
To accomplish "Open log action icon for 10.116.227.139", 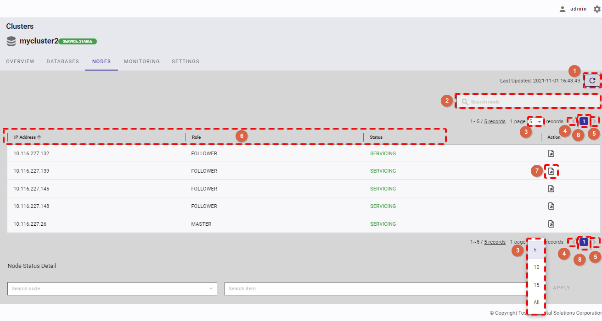I will 551,171.
